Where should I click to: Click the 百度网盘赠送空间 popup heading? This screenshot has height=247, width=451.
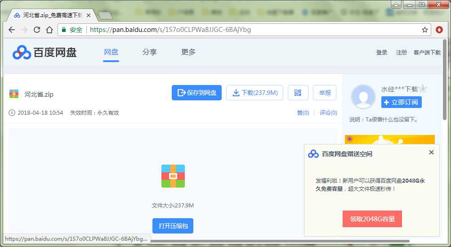pyautogui.click(x=347, y=154)
